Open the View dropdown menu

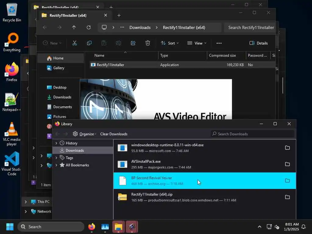(197, 43)
